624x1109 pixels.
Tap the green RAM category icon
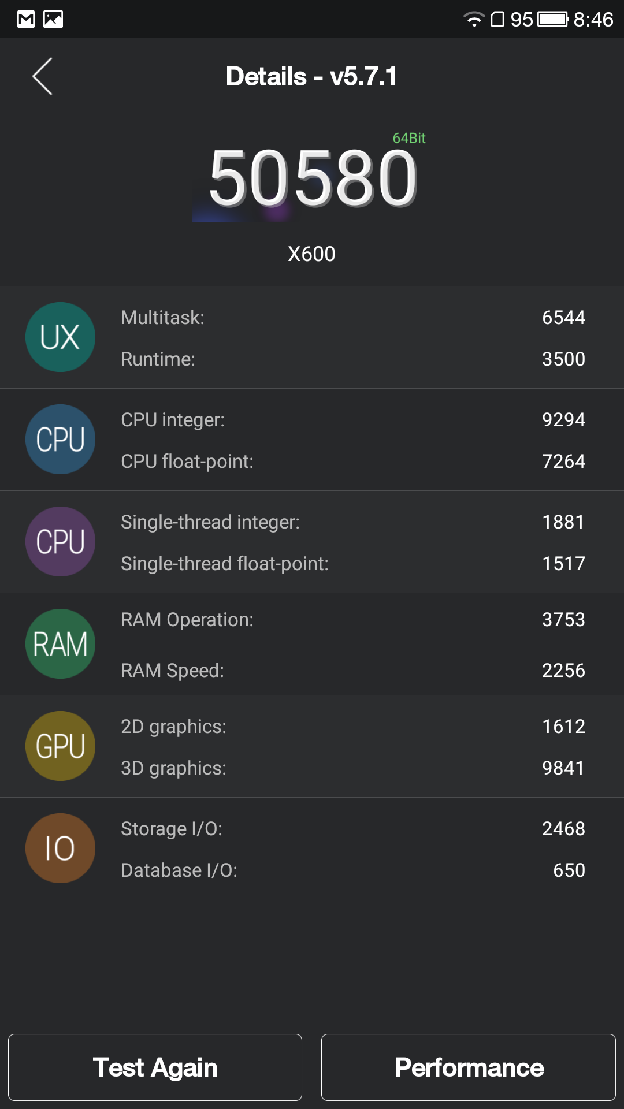[60, 644]
